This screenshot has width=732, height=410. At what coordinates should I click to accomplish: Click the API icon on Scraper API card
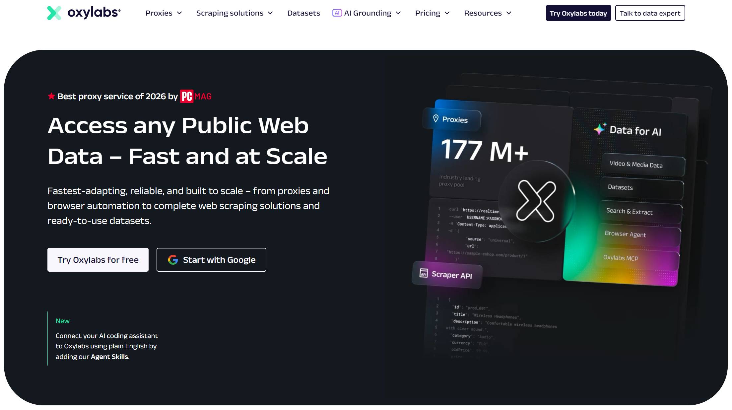424,273
